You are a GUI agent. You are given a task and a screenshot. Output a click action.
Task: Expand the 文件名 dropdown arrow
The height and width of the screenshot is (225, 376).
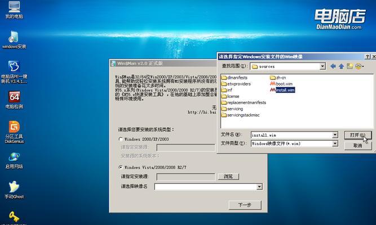tap(335, 135)
